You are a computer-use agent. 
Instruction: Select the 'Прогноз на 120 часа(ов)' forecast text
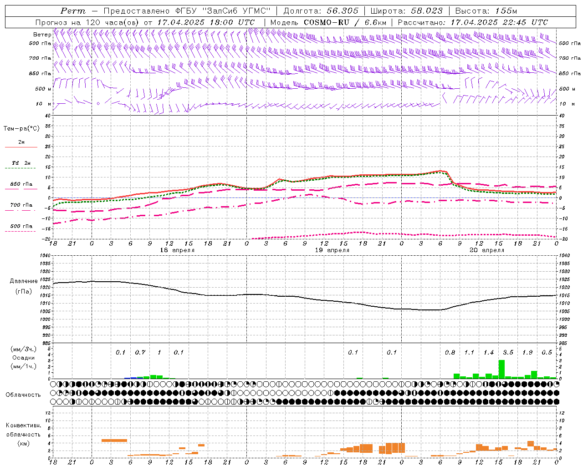[87, 22]
